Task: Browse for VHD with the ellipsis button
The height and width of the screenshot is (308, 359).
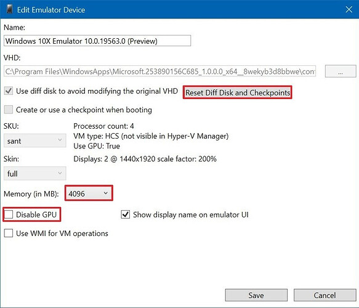Action: (341, 71)
